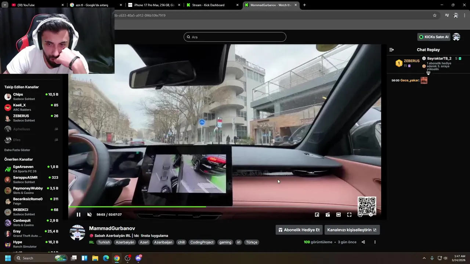
Task: Click the chill tag
Action: (181, 242)
